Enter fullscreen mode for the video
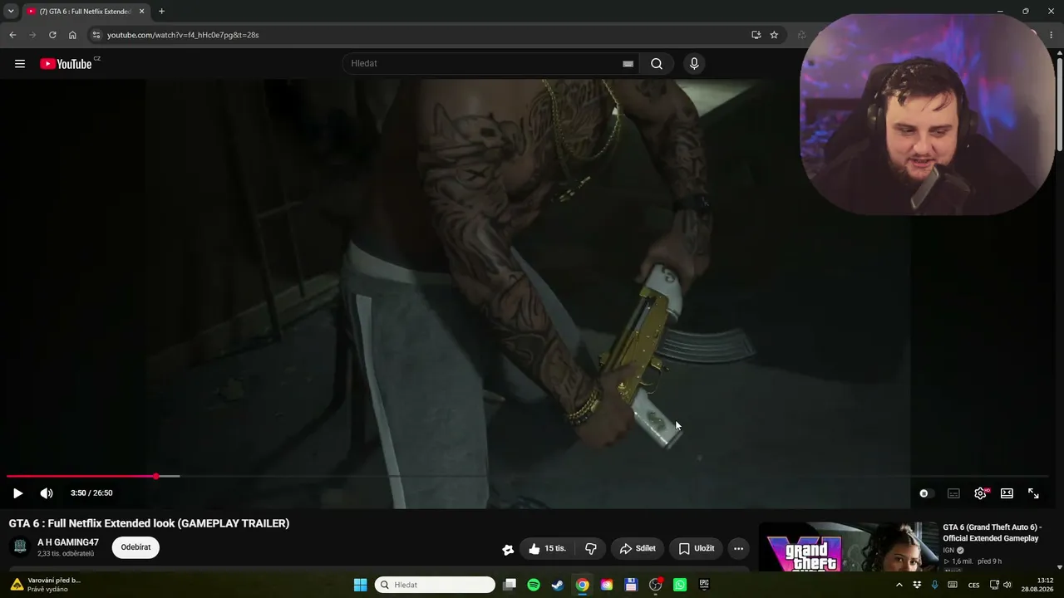The width and height of the screenshot is (1064, 598). point(1033,493)
